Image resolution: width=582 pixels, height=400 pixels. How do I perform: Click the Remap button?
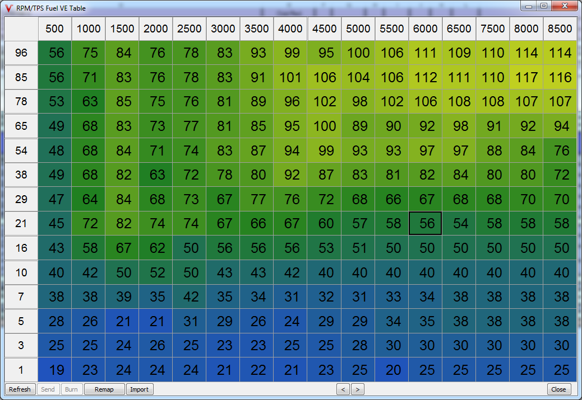(x=104, y=389)
